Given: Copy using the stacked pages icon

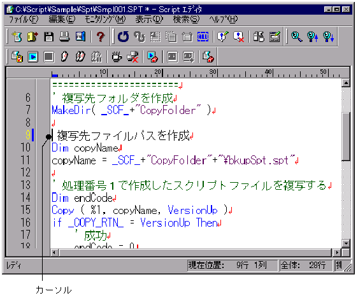Looking at the screenshot, I should click(x=171, y=36).
